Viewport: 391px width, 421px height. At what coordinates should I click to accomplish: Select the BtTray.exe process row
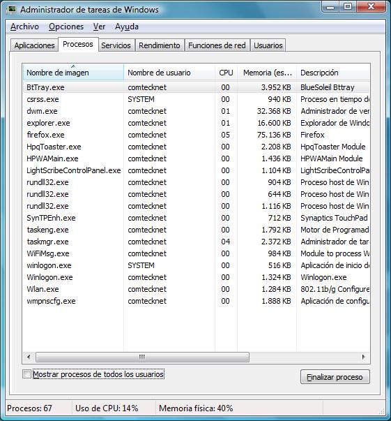(196, 87)
